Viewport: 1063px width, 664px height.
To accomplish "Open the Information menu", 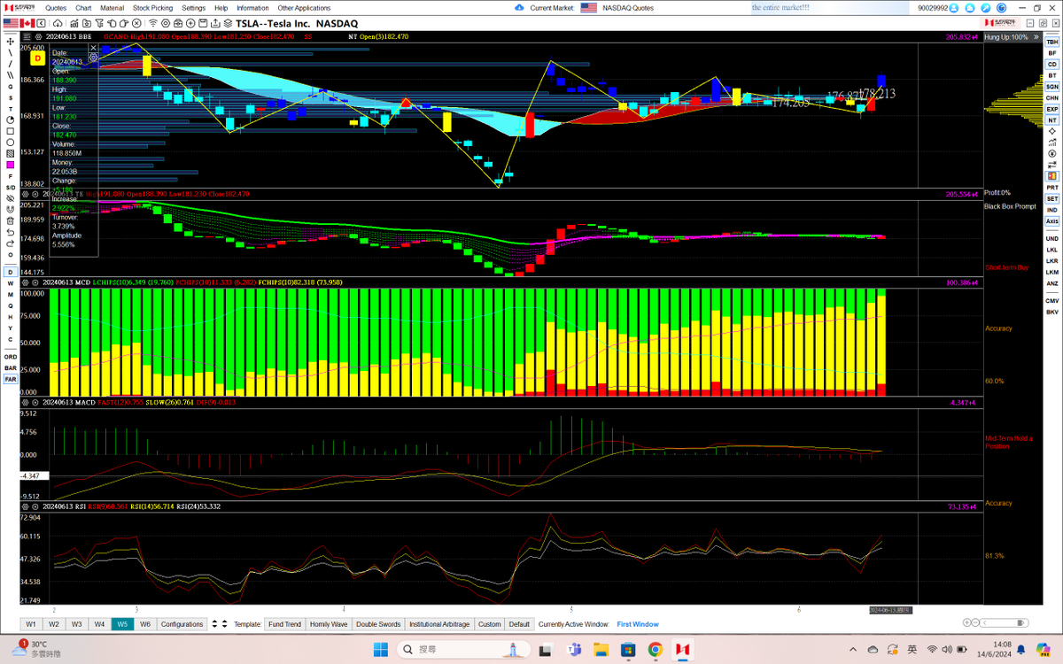I will pyautogui.click(x=252, y=8).
